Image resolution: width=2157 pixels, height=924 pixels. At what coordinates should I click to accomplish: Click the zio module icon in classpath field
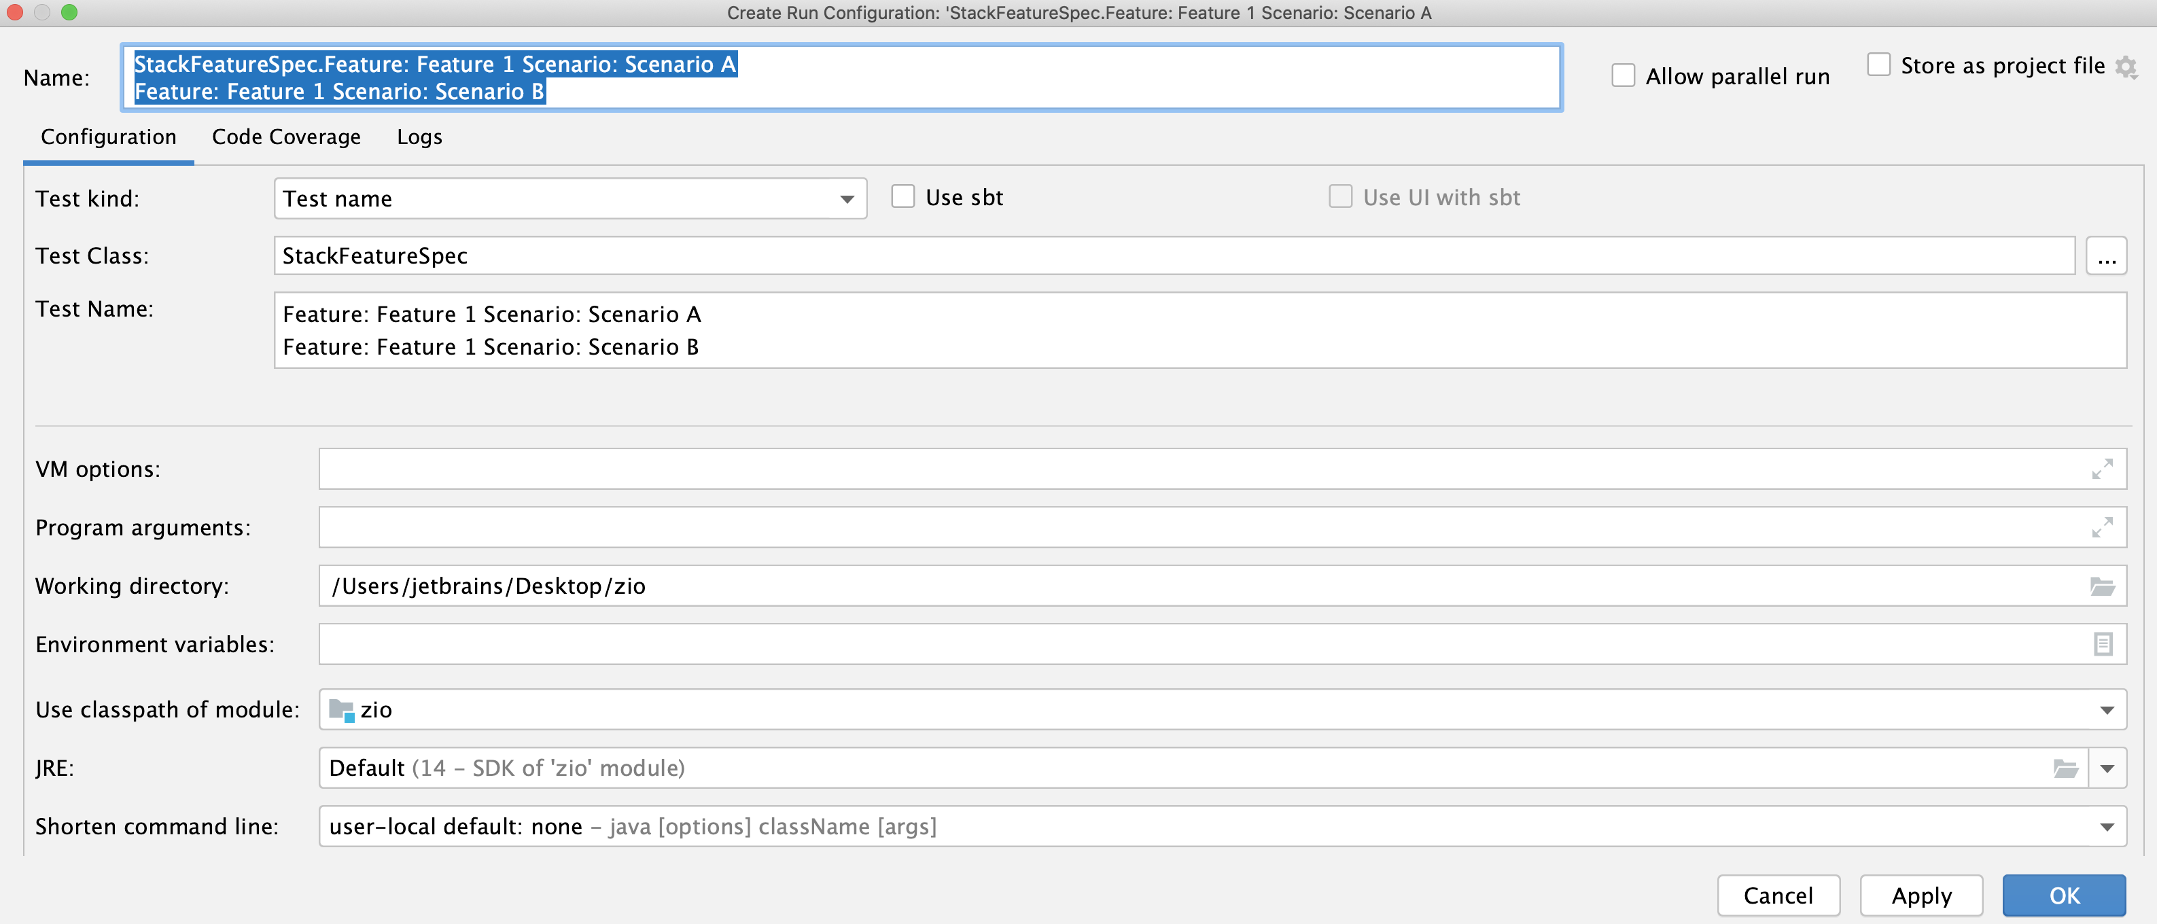[343, 709]
